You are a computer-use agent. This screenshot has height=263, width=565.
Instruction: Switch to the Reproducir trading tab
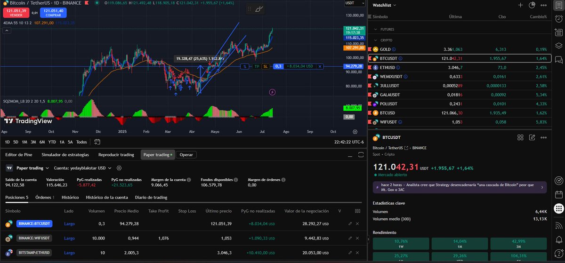pos(116,154)
